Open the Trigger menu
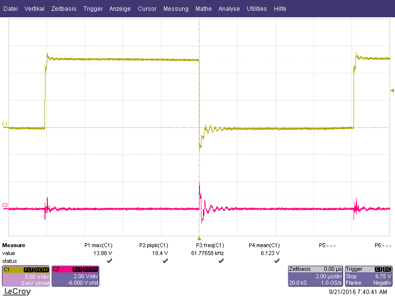395x296 pixels. [93, 9]
